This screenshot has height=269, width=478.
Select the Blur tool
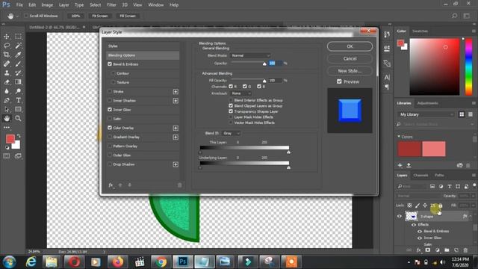point(7,91)
